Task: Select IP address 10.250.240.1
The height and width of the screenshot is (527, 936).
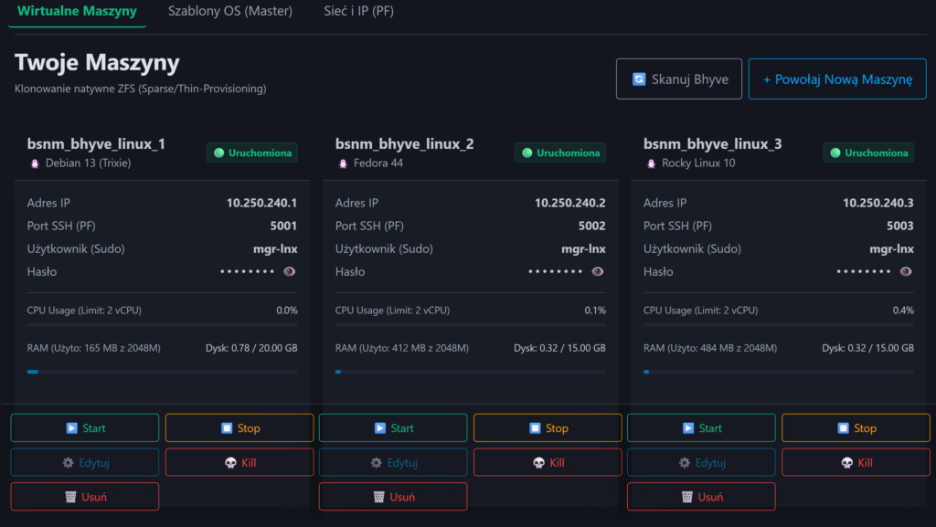Action: (x=261, y=203)
